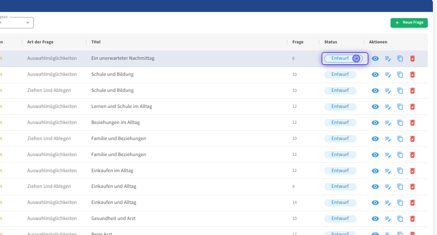
Task: Delete the Ein unerwarteter Nachmittag question
Action: pyautogui.click(x=412, y=59)
